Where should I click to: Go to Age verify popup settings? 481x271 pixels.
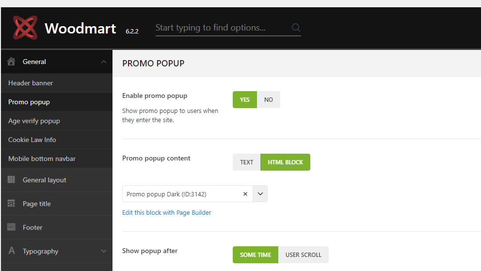(34, 121)
